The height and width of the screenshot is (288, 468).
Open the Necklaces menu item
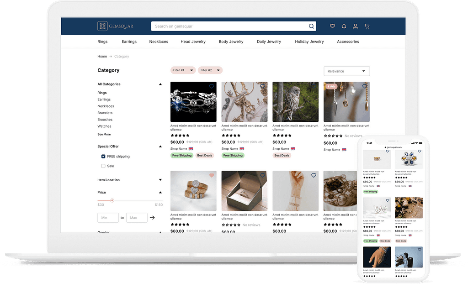159,42
